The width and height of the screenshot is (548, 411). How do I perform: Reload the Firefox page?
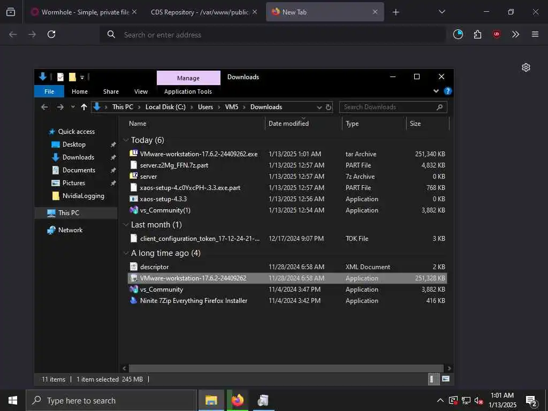51,34
